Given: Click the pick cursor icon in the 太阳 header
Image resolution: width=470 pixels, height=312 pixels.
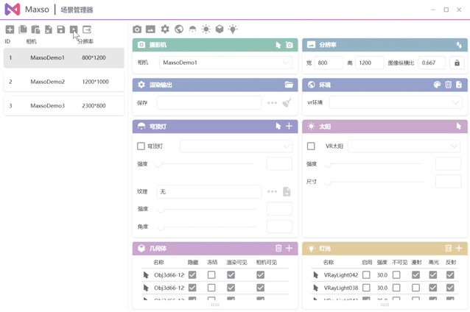Looking at the screenshot, I should click(459, 127).
